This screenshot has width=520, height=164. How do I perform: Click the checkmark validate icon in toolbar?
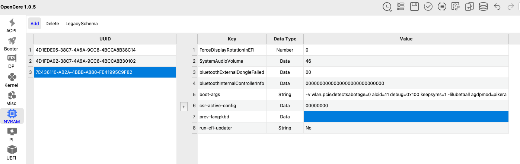428,6
